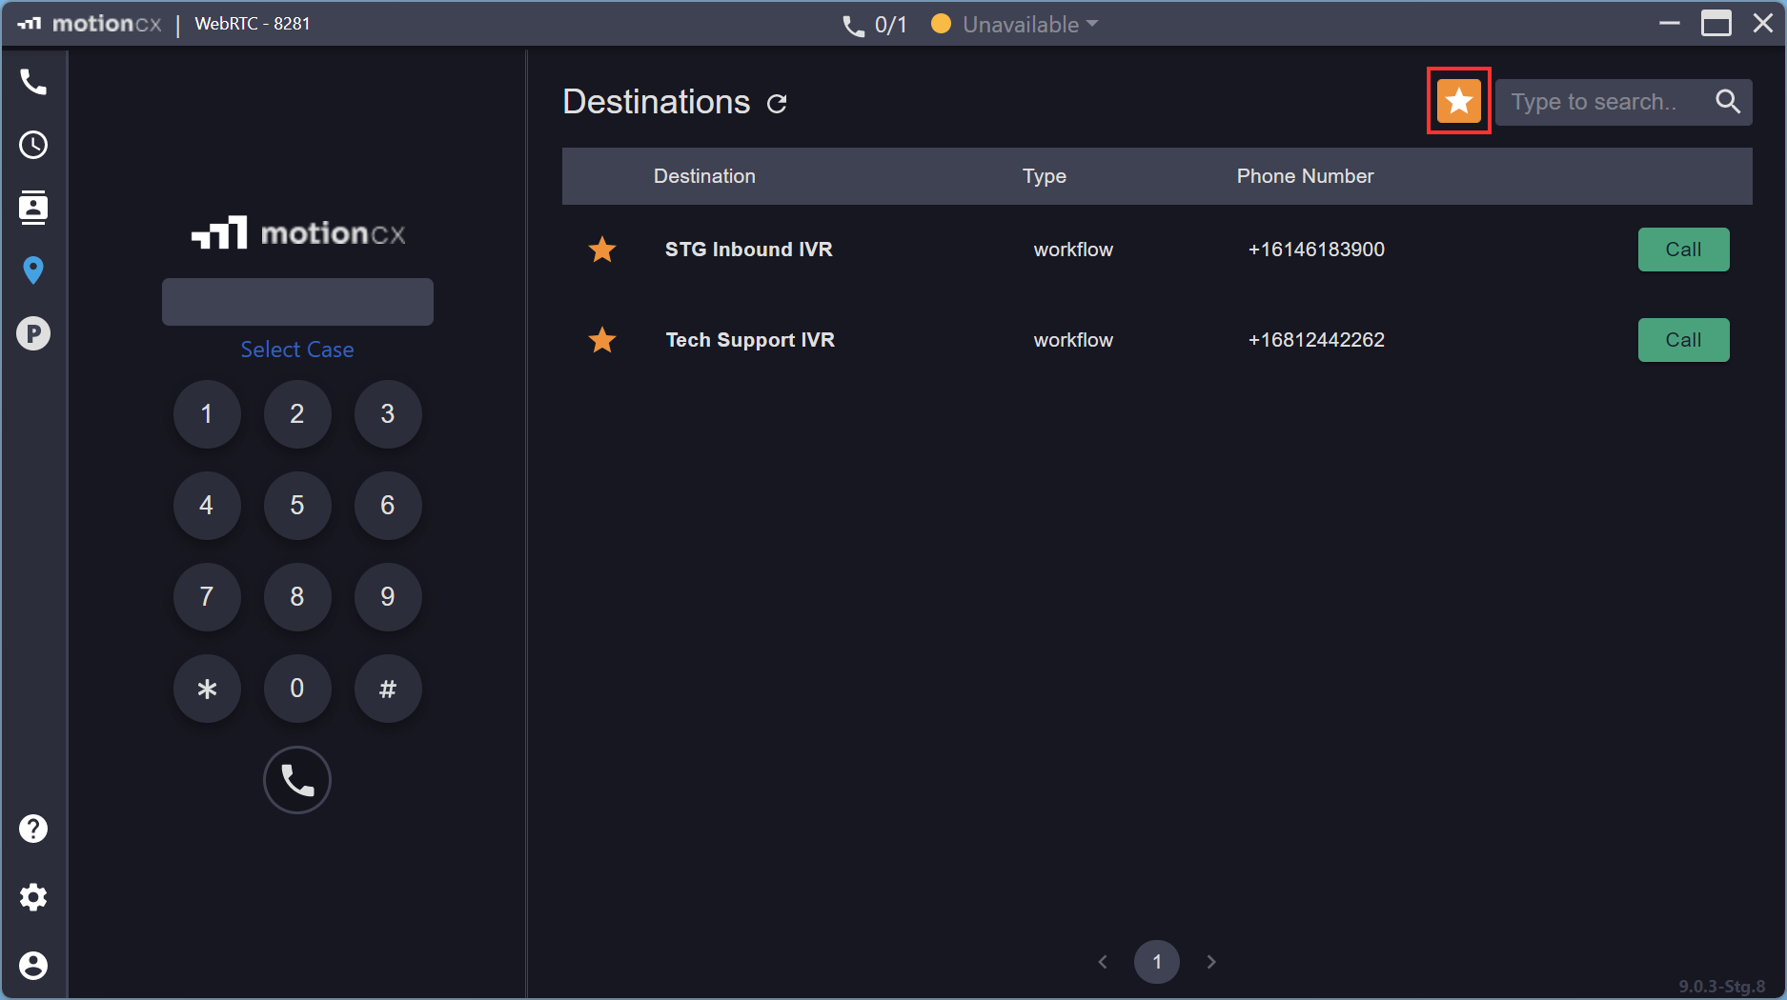
Task: Dial digit 9 on keypad
Action: 388,597
